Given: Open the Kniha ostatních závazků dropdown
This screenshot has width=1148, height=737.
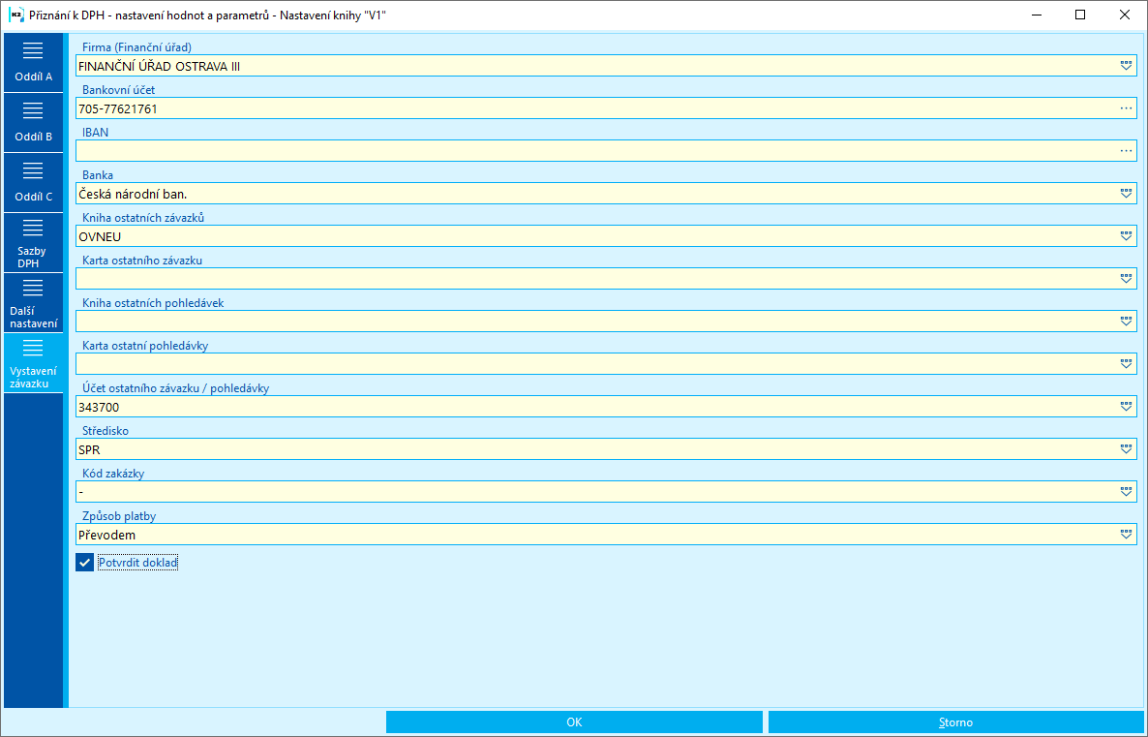Looking at the screenshot, I should (x=1126, y=236).
